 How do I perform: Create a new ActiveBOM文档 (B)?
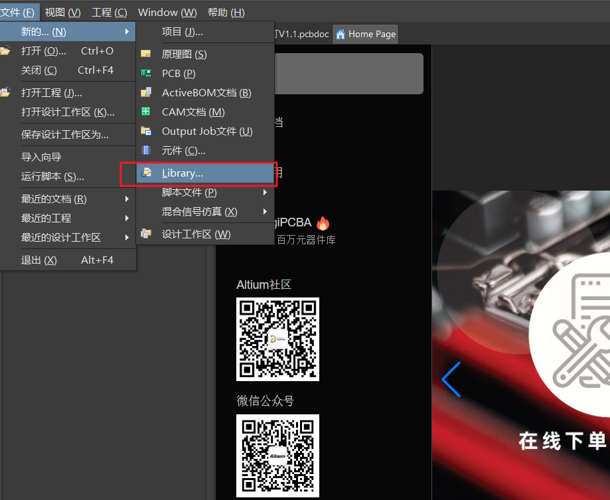[x=205, y=92]
